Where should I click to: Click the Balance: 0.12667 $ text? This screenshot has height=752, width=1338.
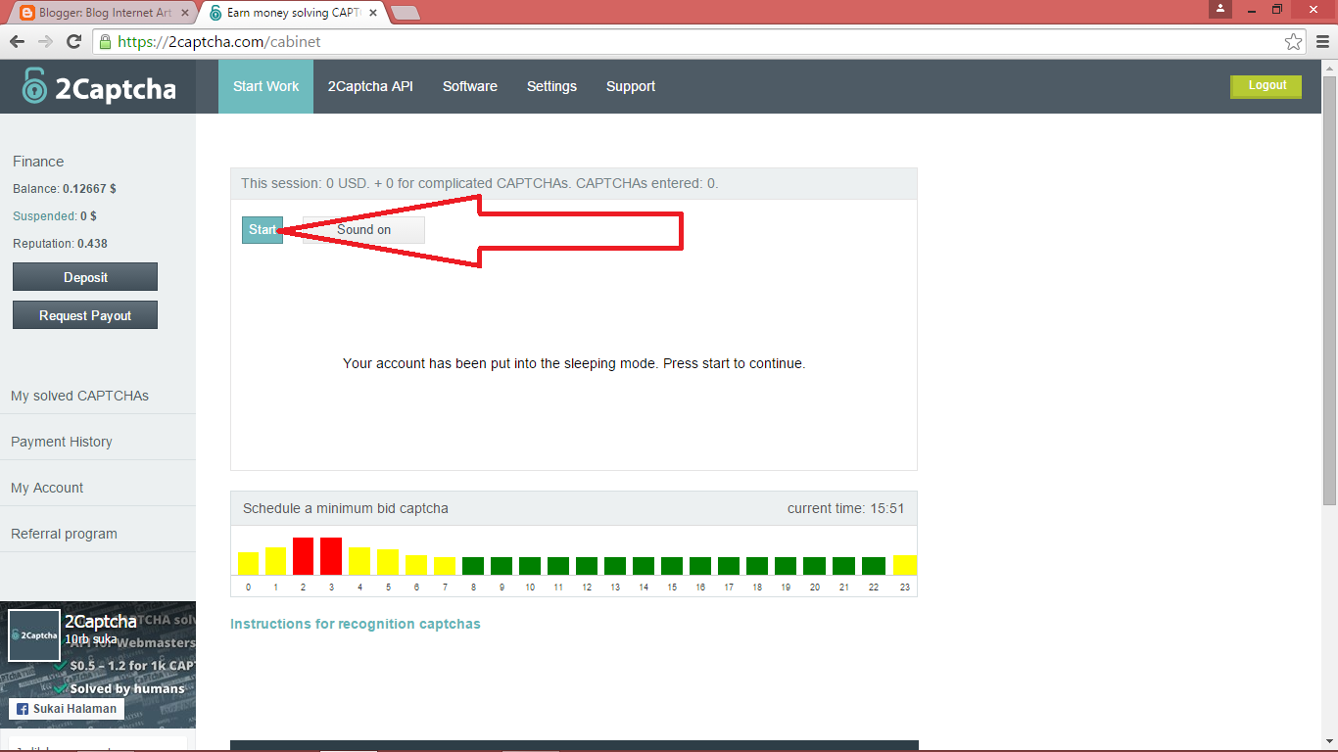[65, 189]
